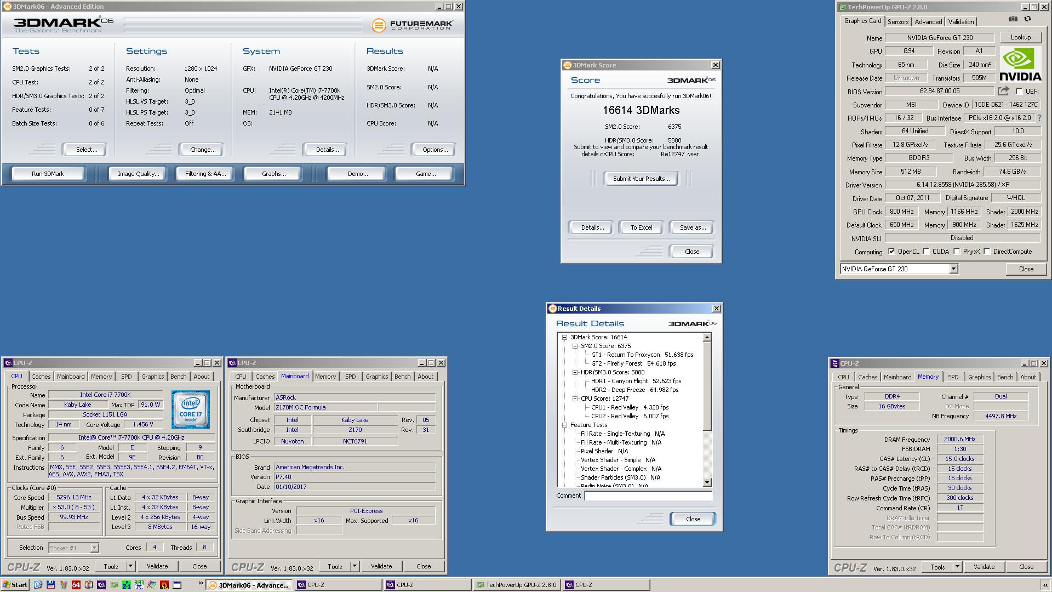
Task: Click the Result Details scrollbar thumb
Action: point(707,386)
